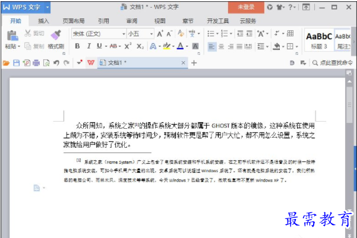357x238 pixels.
Task: Select justify alignment
Action: [239, 47]
